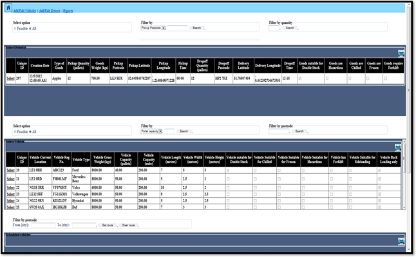This screenshot has width=416, height=257.
Task: Click the Clear route button
Action: 128,225
